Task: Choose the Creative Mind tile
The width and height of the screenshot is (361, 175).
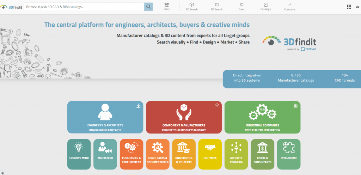Action: (x=79, y=154)
